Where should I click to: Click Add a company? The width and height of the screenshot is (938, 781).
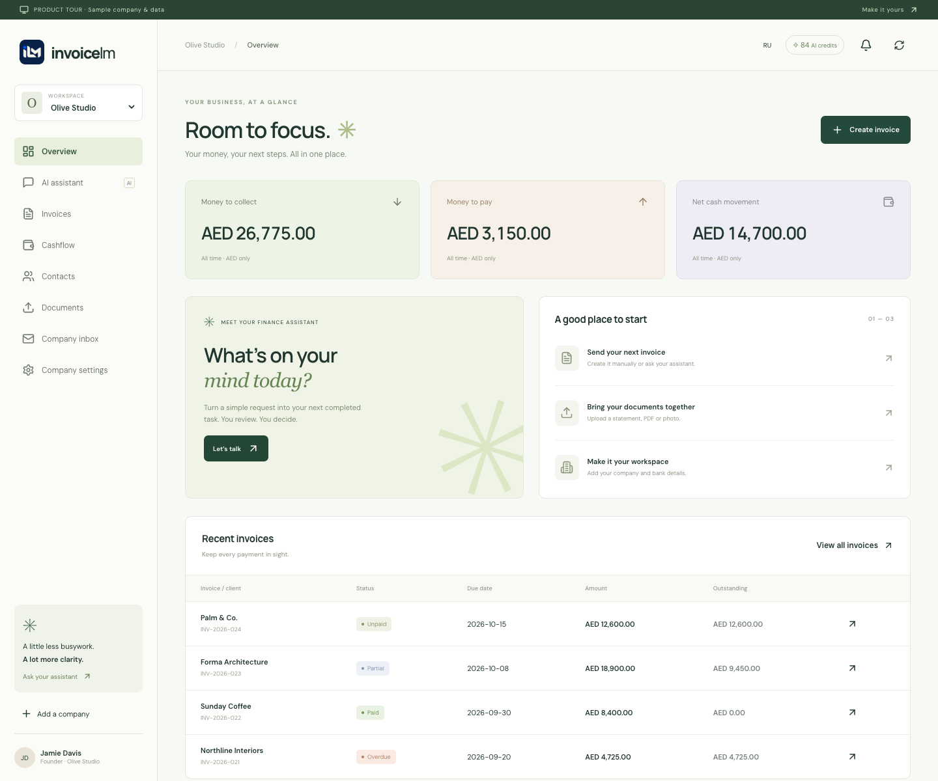pos(55,714)
